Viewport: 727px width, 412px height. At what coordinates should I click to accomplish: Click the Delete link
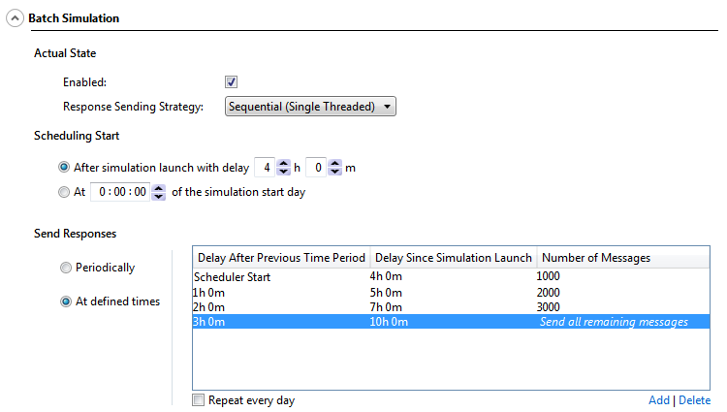[694, 400]
